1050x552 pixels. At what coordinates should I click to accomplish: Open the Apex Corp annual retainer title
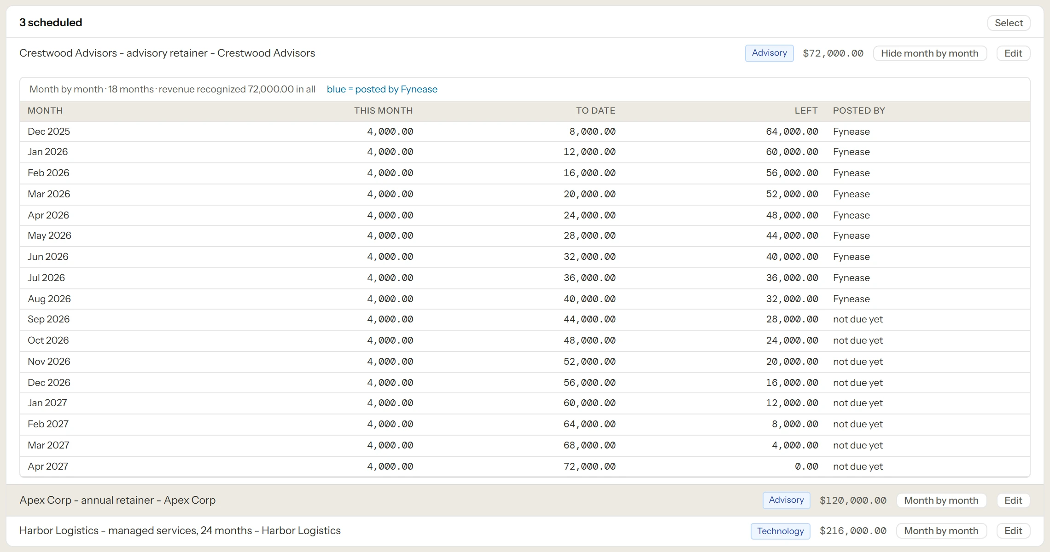[117, 500]
